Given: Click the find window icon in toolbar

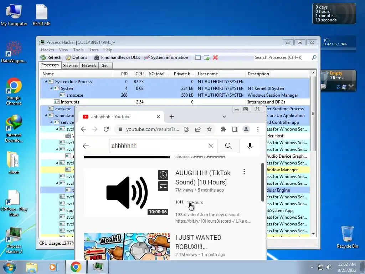Looking at the screenshot, I should (198, 57).
